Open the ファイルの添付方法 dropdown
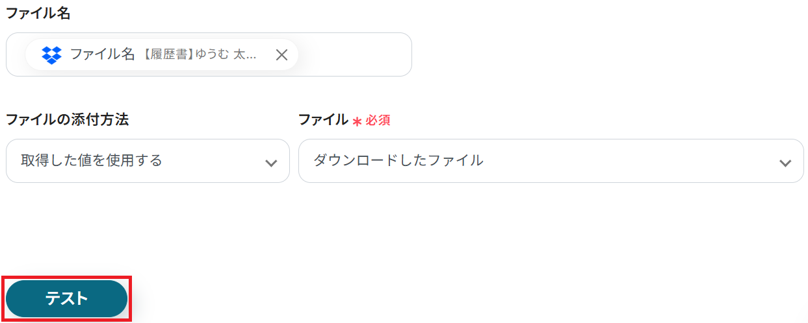Screen dimensions: 808x323 click(x=148, y=161)
